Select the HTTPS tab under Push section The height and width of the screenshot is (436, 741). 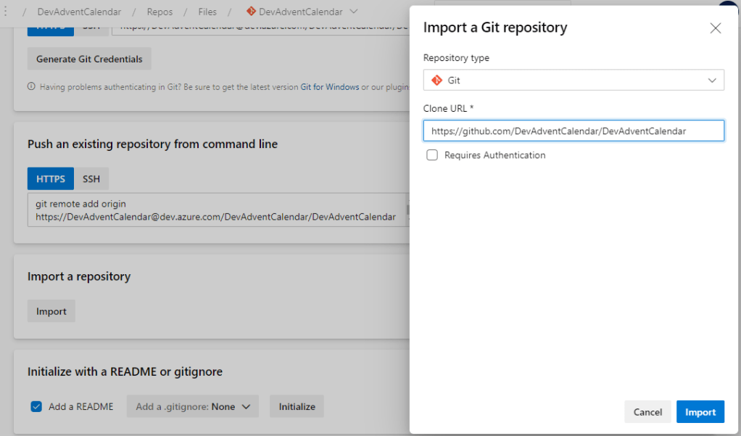click(x=51, y=178)
